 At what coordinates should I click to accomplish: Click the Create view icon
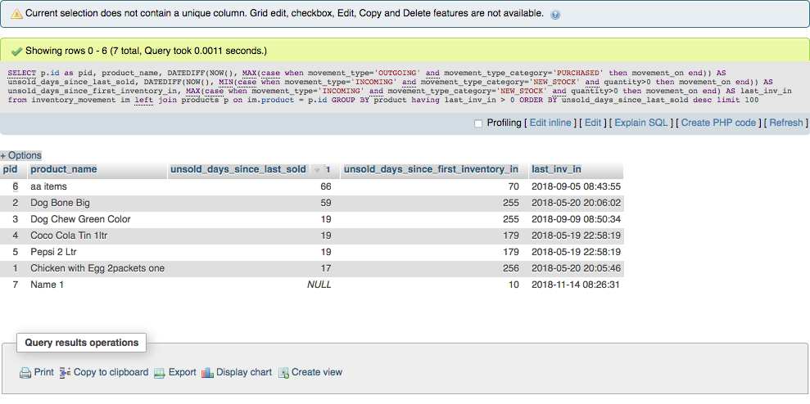(283, 373)
